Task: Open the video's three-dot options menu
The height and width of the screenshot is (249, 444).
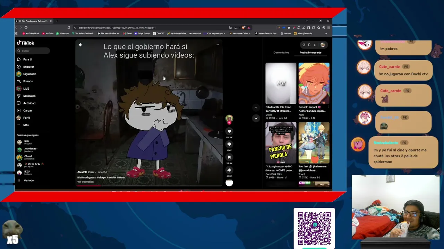Action: point(217,45)
